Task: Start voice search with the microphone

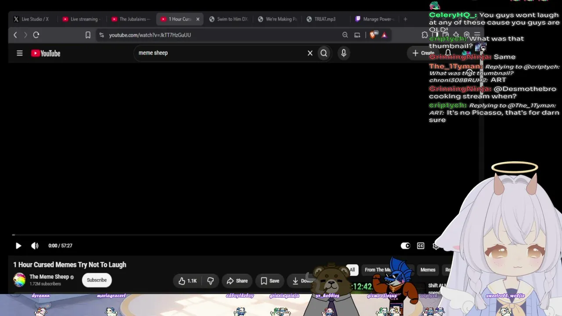Action: click(343, 53)
